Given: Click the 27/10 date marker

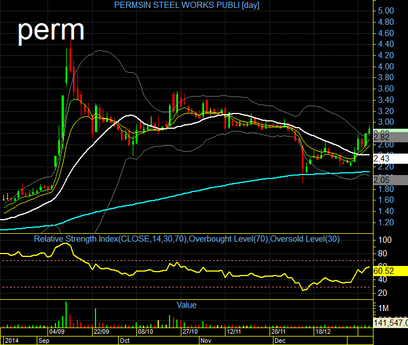Looking at the screenshot, I should click(x=190, y=331).
